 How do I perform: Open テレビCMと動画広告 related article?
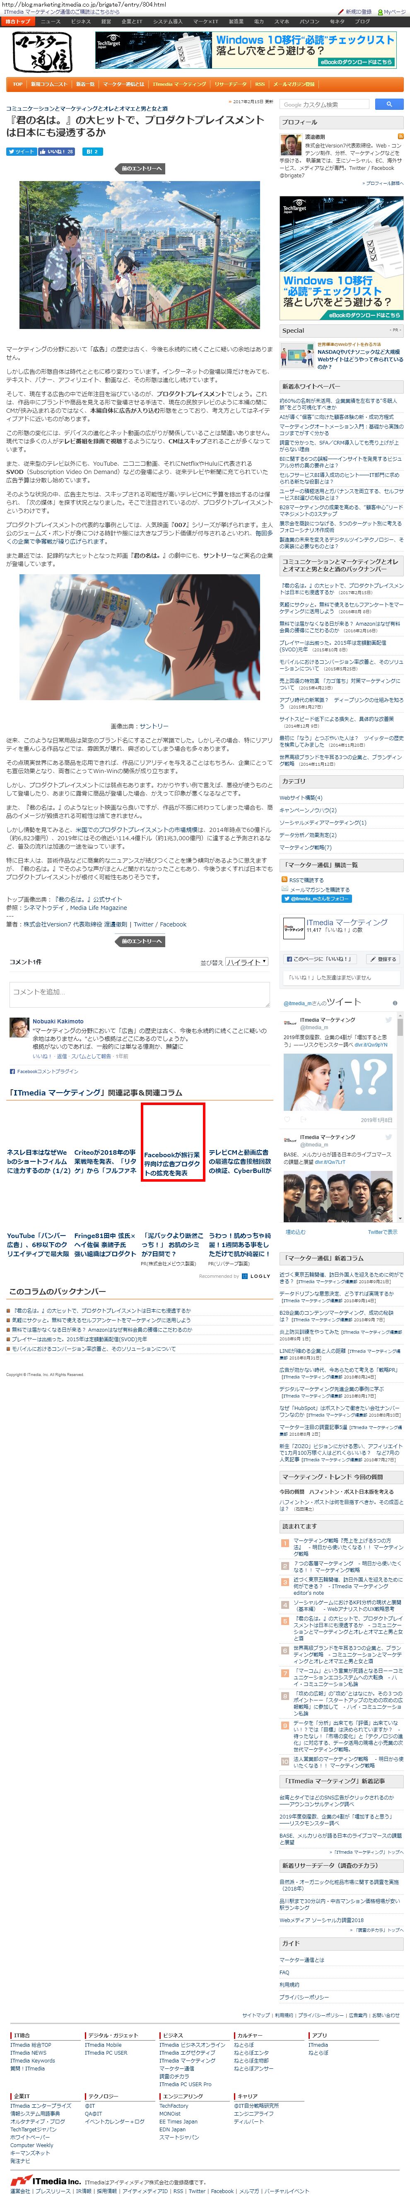pos(241,1161)
